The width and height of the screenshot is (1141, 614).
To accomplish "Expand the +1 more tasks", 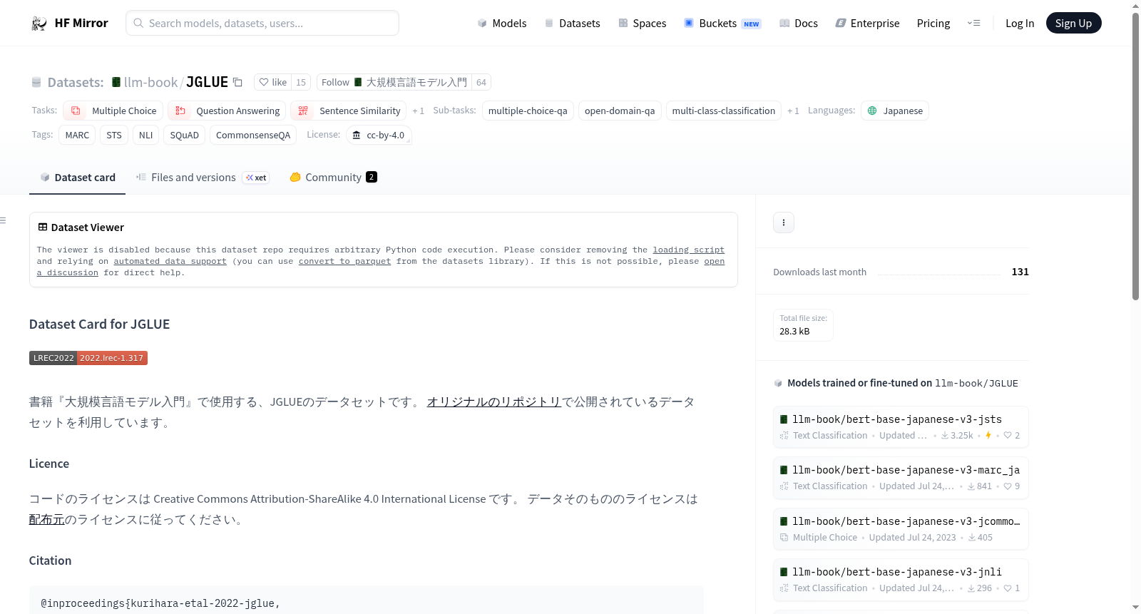I will click(418, 111).
